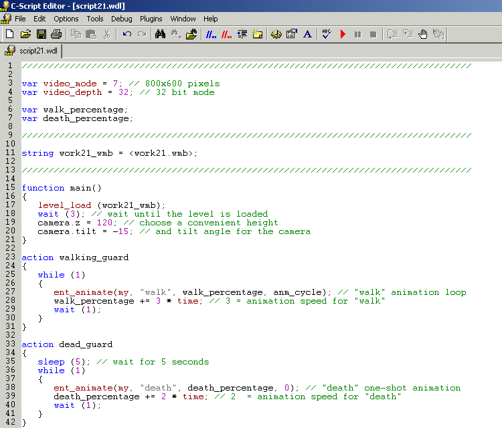Expand the Options menu
Viewport: 502px width, 428px height.
coord(66,19)
